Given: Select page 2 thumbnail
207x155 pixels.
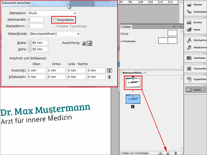Looking at the screenshot, I should tap(133, 99).
